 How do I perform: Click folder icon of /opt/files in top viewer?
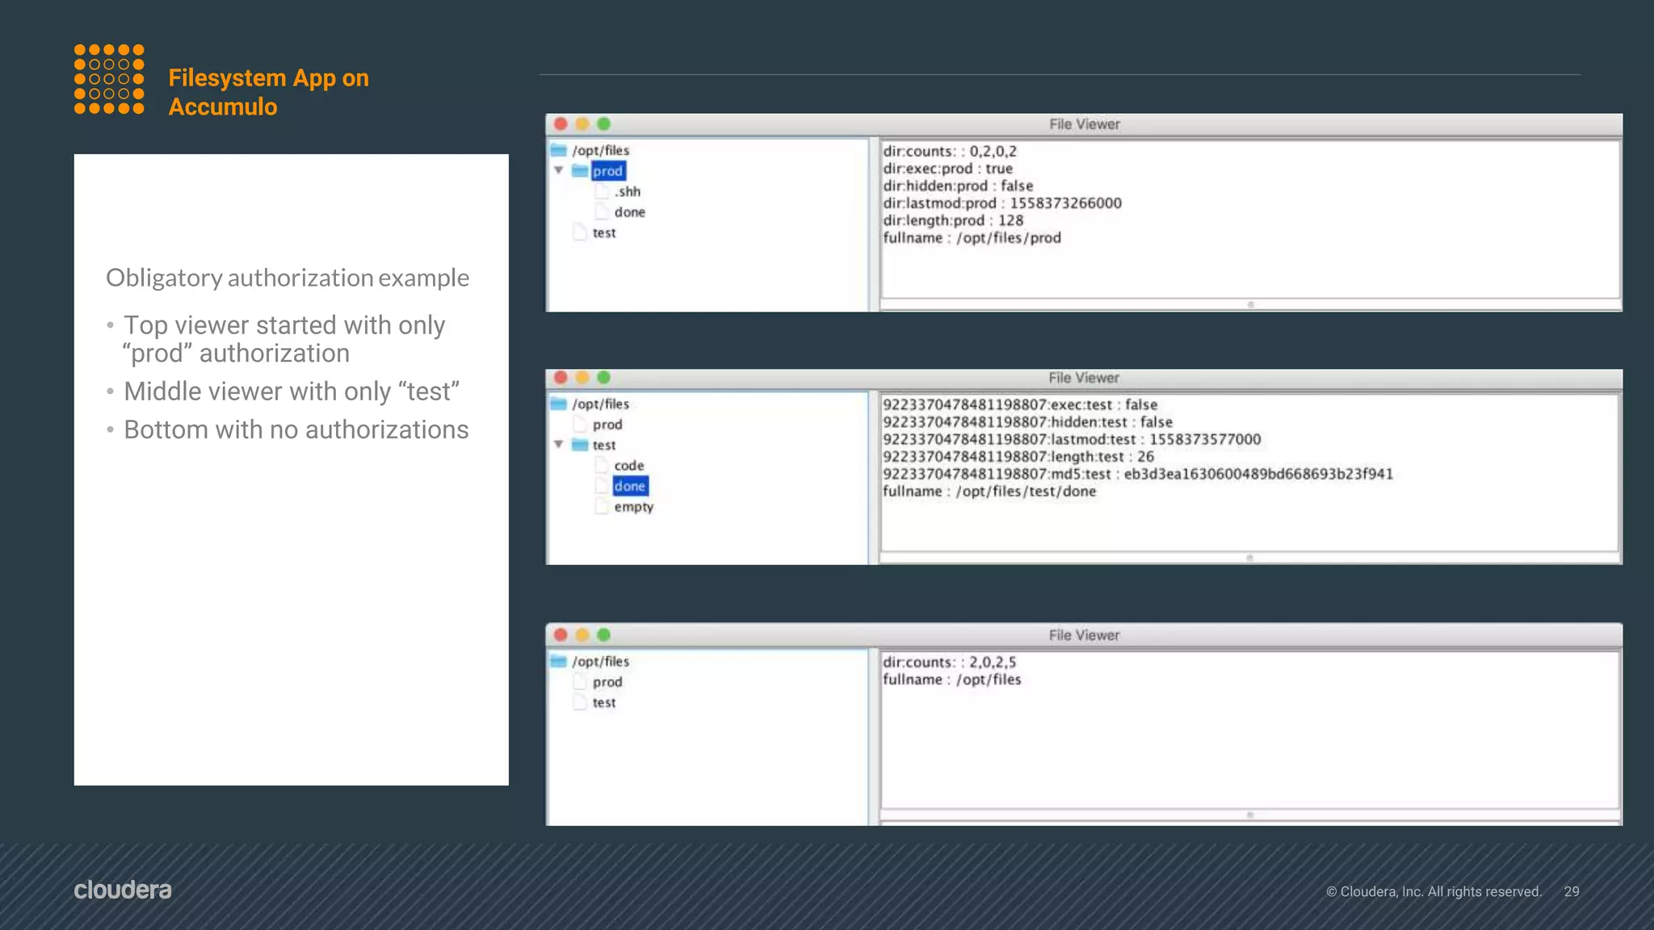coord(559,150)
